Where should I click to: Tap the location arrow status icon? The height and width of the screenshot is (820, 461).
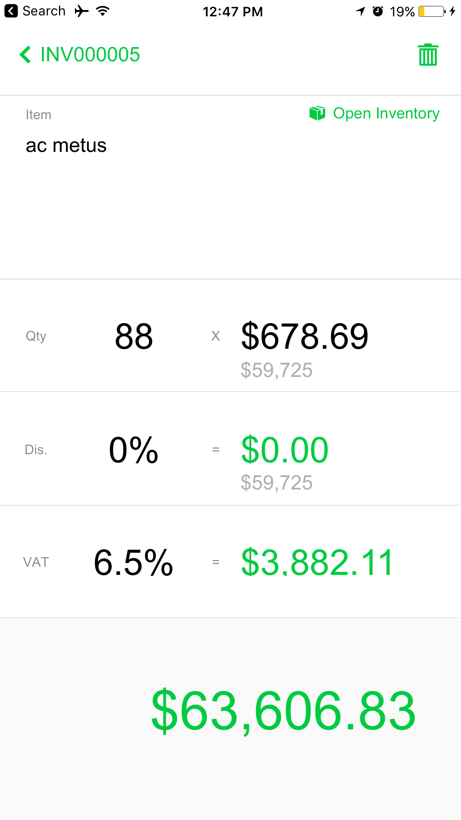[360, 12]
